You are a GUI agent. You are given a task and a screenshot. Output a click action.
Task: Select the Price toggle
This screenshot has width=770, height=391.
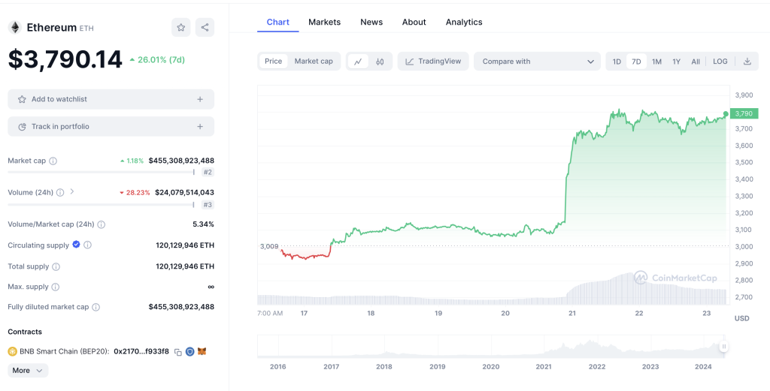coord(274,62)
